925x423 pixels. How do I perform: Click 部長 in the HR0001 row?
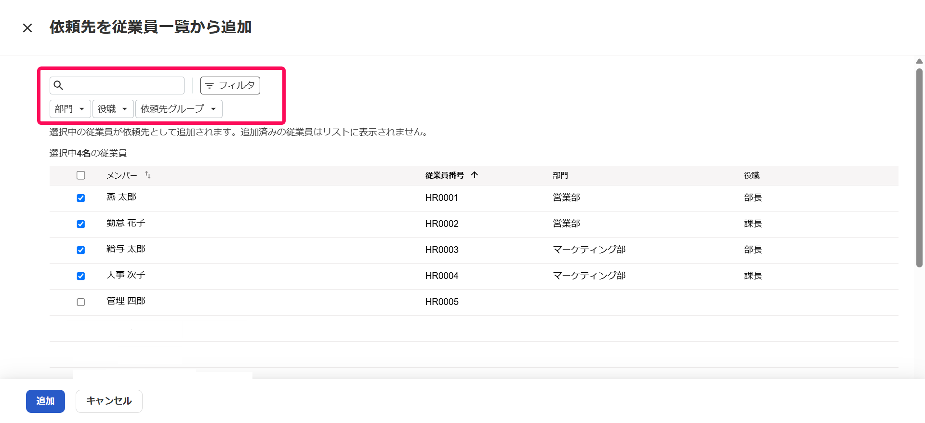753,198
